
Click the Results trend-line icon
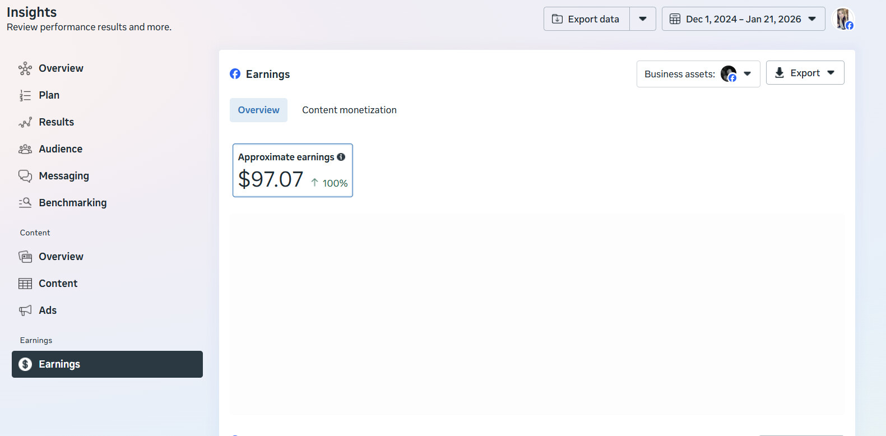(25, 122)
